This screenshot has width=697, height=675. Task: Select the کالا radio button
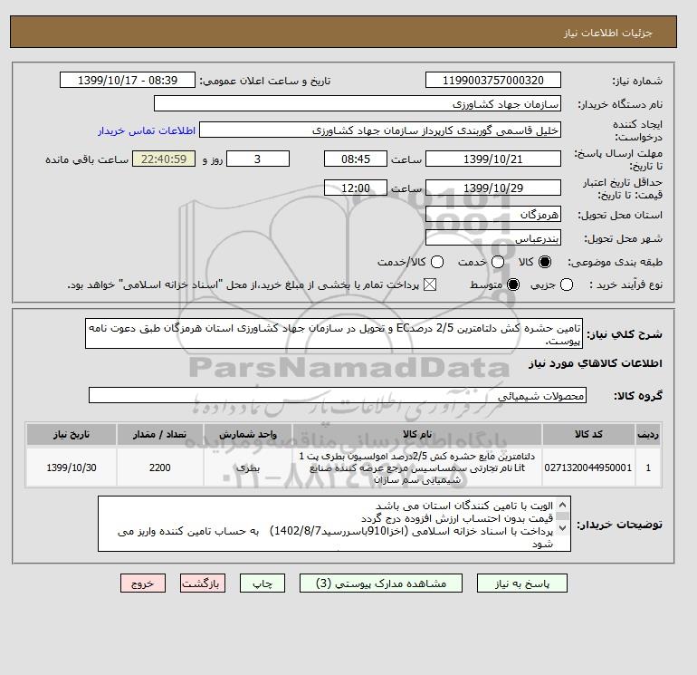tap(545, 262)
